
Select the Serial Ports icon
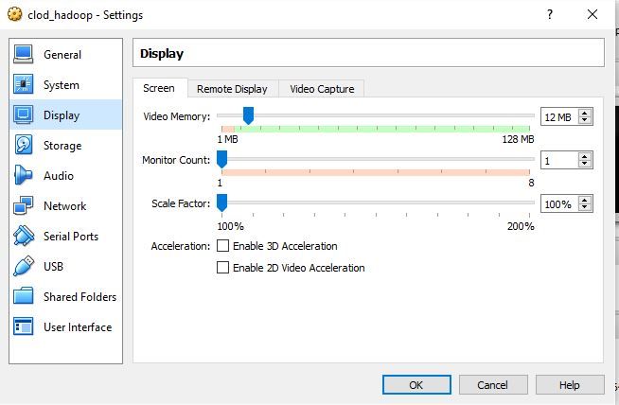24,237
